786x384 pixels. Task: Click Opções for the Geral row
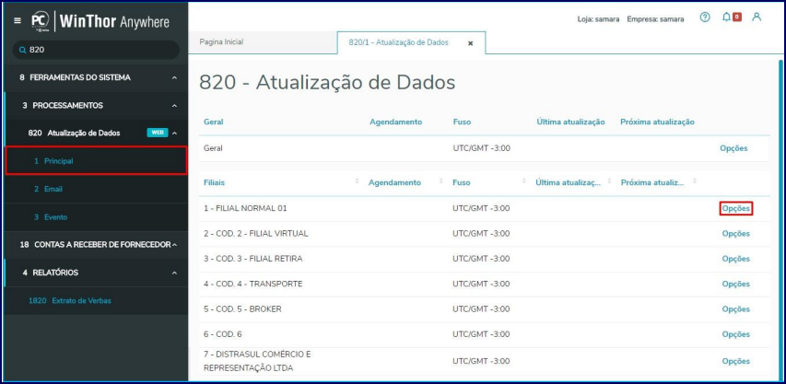[733, 148]
